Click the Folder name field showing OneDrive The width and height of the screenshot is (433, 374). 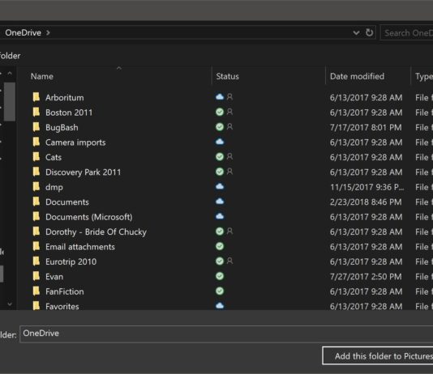pyautogui.click(x=226, y=334)
